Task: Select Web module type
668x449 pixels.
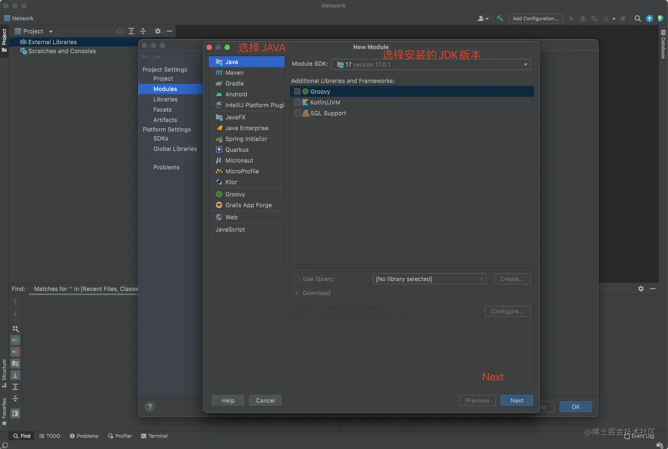Action: (x=247, y=217)
